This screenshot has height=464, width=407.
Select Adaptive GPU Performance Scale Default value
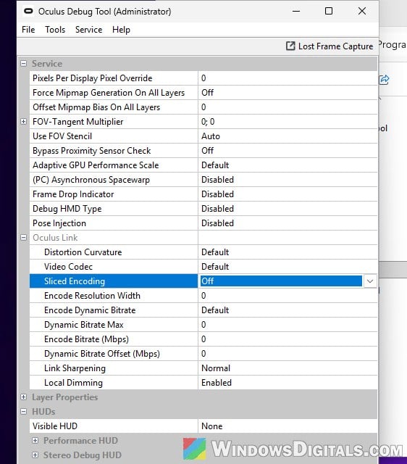pyautogui.click(x=288, y=165)
